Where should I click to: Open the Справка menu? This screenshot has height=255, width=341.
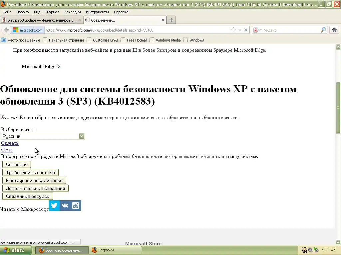121,12
